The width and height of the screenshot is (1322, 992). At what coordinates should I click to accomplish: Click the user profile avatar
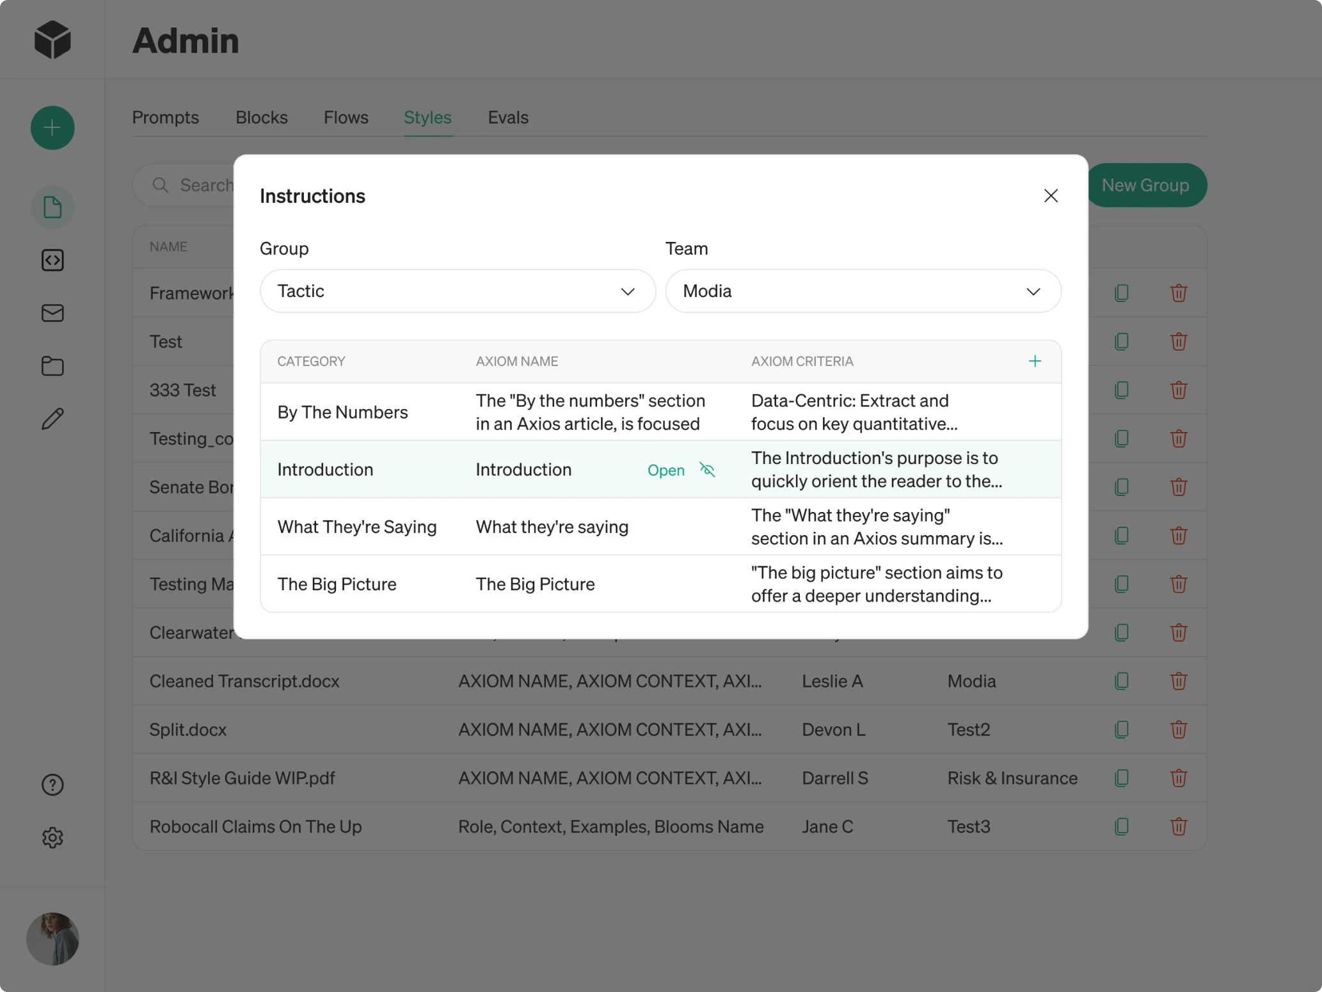(x=52, y=939)
